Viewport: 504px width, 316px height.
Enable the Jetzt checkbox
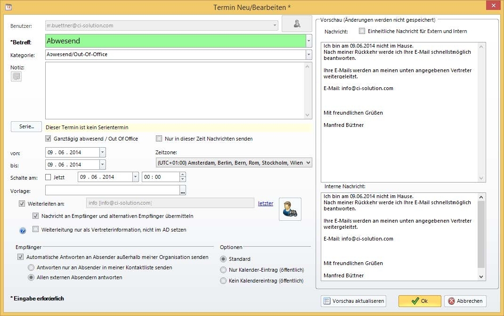[48, 177]
